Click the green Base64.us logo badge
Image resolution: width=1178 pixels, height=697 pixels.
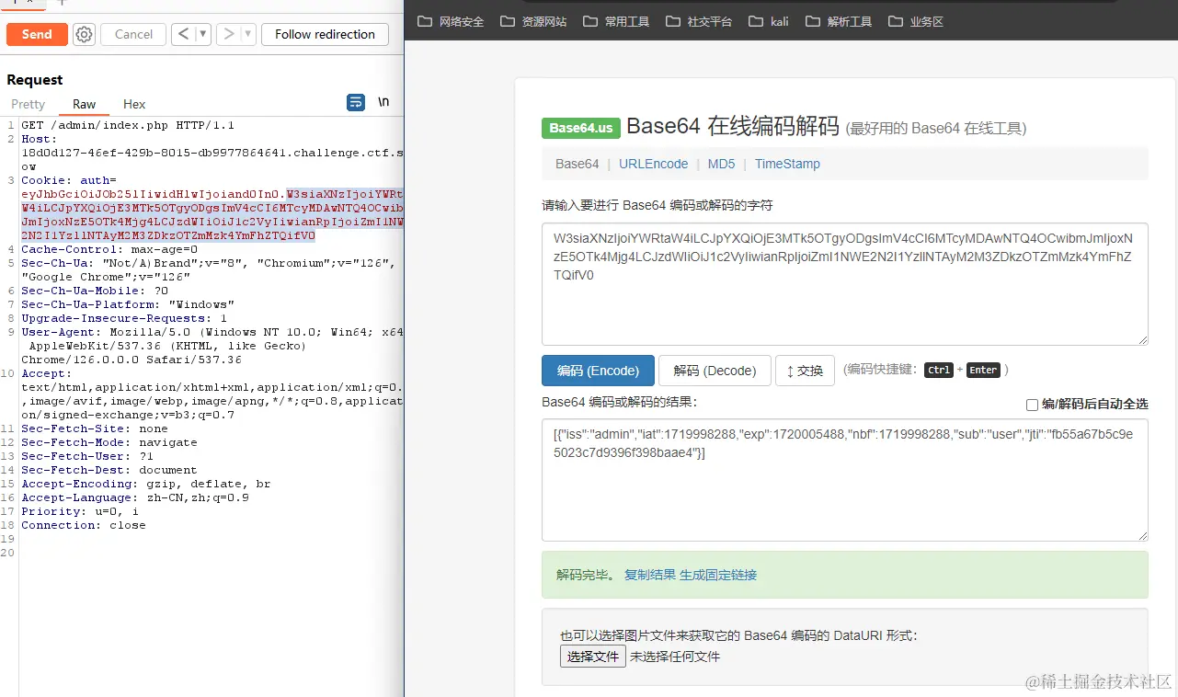coord(581,128)
